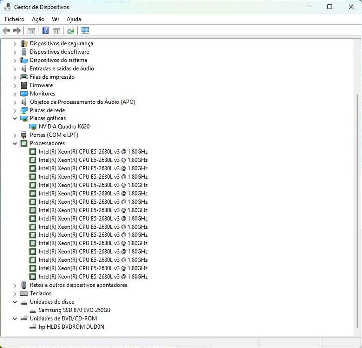Select the Placas de rede label
Viewport: 362px width, 348px height.
pos(47,110)
